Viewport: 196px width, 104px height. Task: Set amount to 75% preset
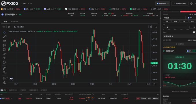click(x=184, y=21)
